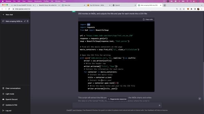
Task: Open the Chrome three-dot menu
Action: coord(202,9)
